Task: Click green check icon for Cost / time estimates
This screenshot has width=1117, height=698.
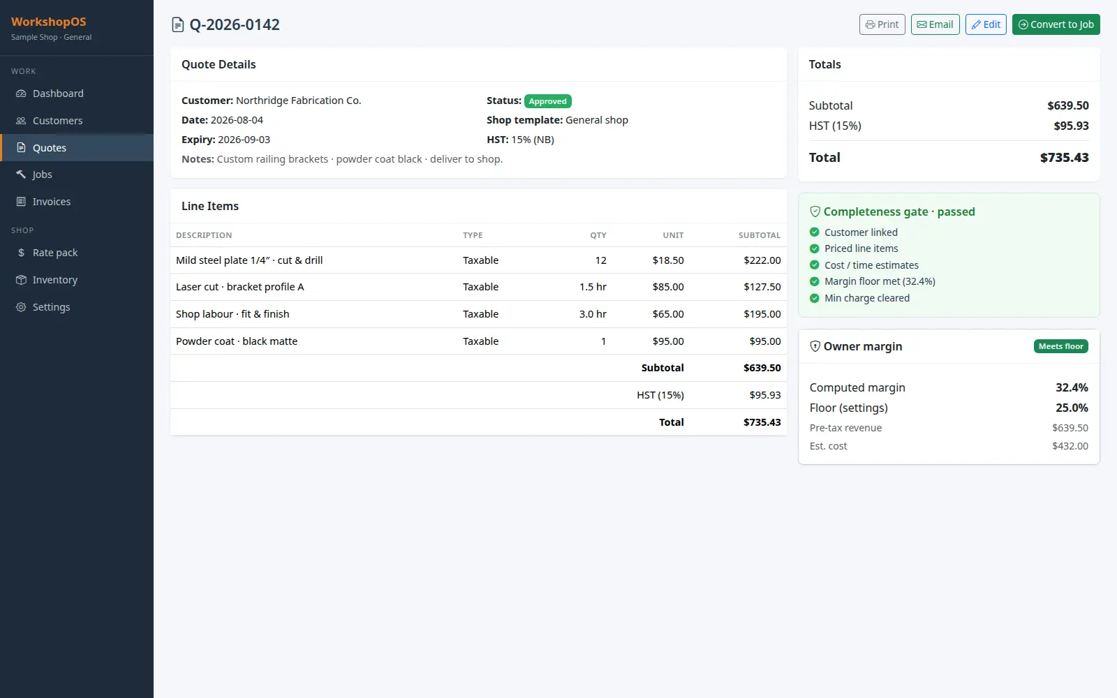Action: click(x=814, y=265)
